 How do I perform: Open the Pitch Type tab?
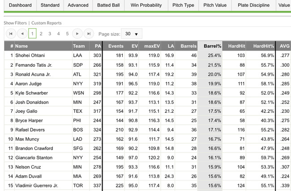click(183, 5)
